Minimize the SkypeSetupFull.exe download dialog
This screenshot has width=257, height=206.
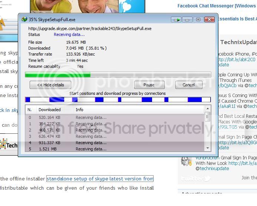[187, 20]
